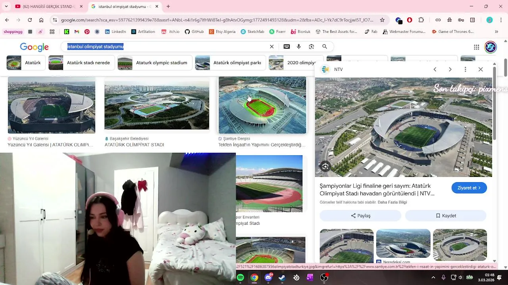Open the Etsy Algeria bookmark

tap(222, 32)
